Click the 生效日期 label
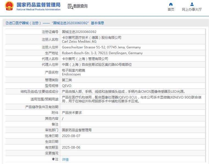 click(52, 141)
